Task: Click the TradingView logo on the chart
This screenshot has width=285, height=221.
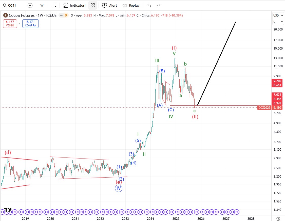Action: [x=8, y=210]
